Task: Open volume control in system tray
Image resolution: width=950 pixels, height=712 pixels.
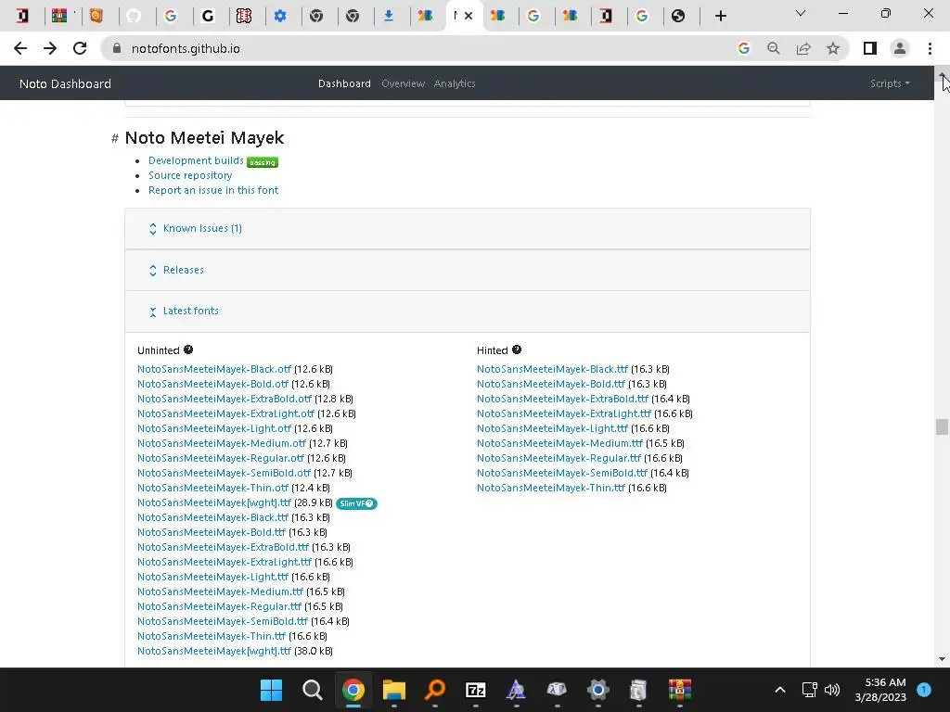Action: point(832,690)
